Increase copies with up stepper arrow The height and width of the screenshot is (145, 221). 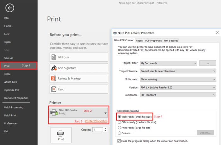105,129
